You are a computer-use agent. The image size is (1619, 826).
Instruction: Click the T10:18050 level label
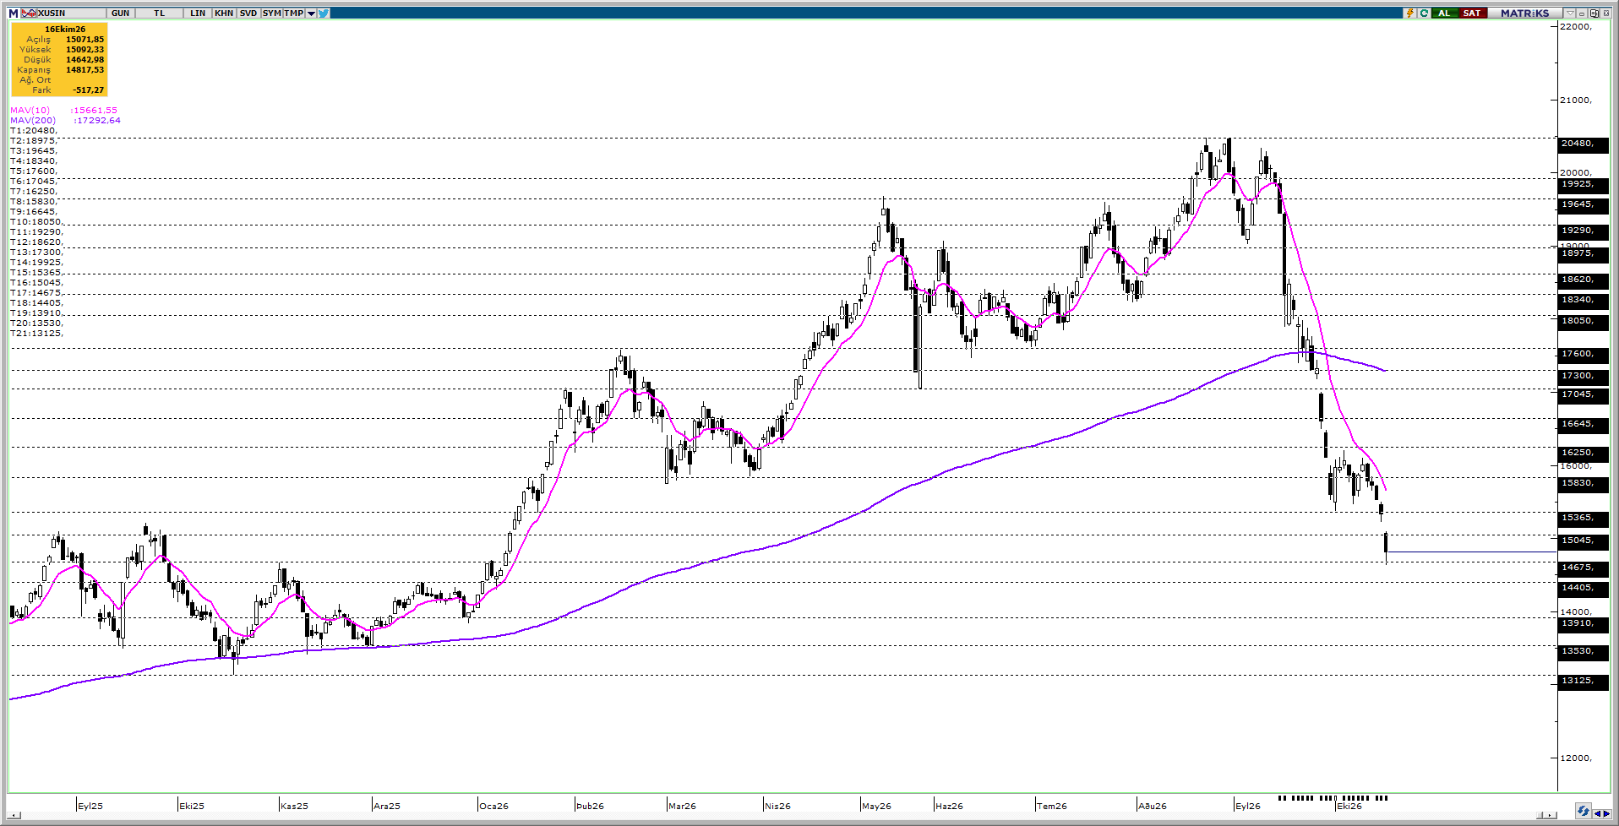click(x=36, y=221)
